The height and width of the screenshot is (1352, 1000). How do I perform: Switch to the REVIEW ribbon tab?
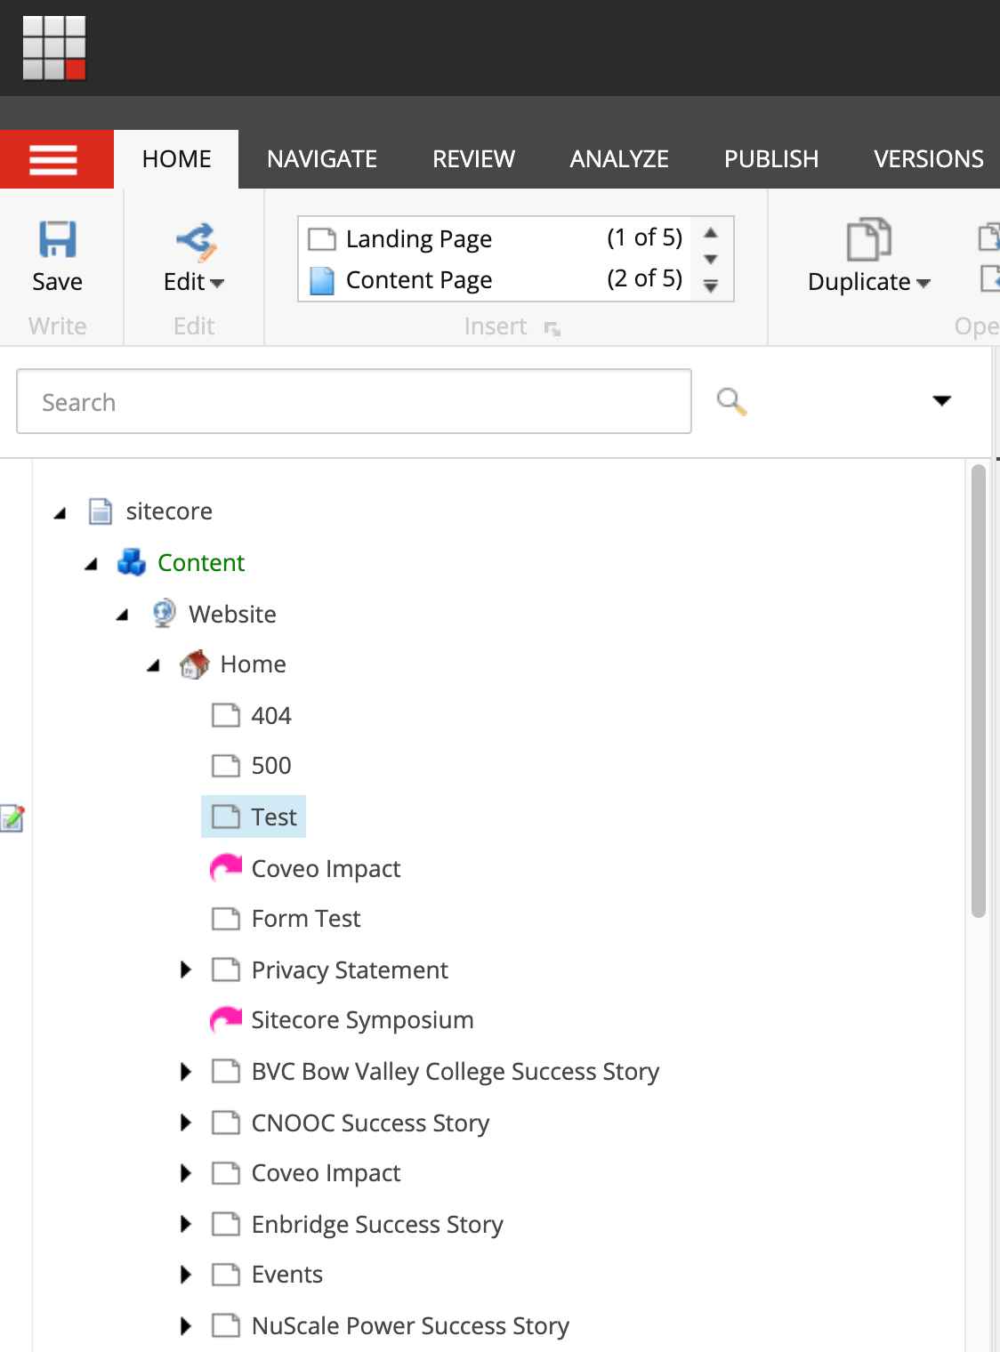click(x=473, y=159)
